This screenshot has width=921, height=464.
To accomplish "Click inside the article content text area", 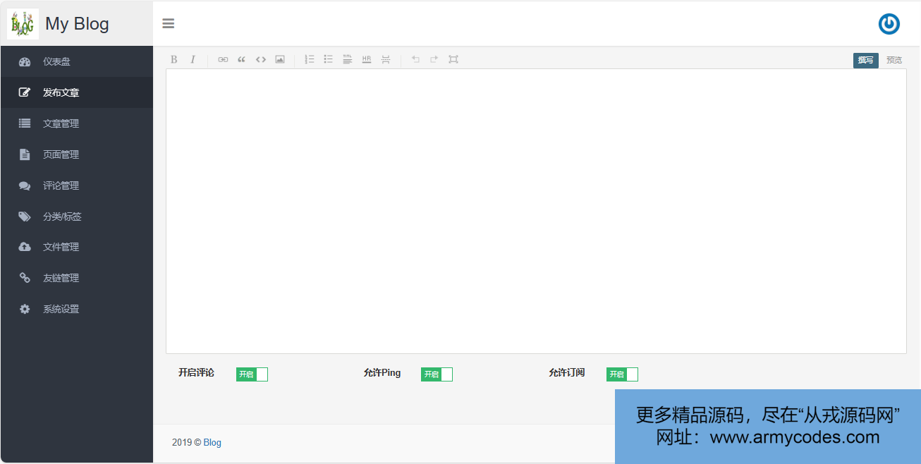I will 536,212.
